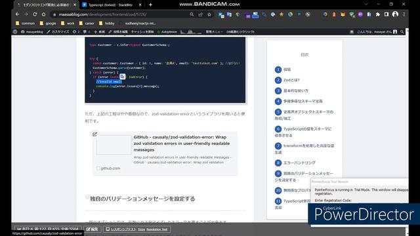Open the common bookmarks folder
Viewport: 420px width, 236px height.
coord(25,24)
